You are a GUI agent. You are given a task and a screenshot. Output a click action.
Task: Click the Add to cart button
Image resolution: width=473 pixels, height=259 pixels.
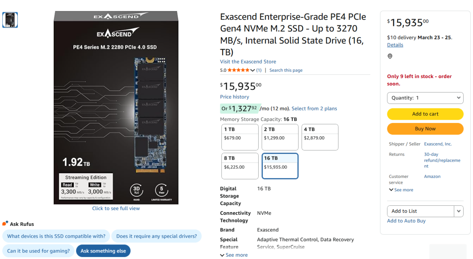click(x=425, y=114)
